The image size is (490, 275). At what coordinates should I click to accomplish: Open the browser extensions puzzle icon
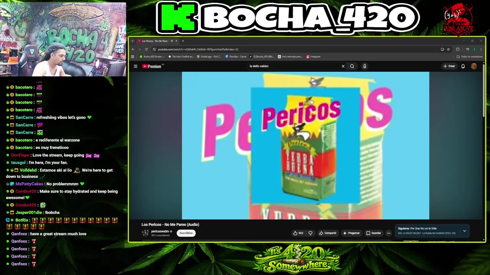coord(458,49)
